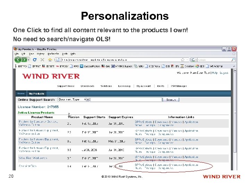
Task: Click the Logout link
Action: (x=224, y=73)
